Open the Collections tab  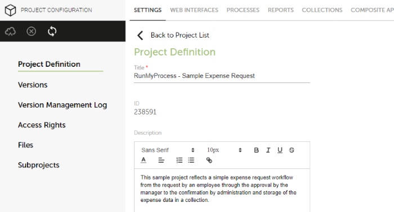(x=322, y=10)
